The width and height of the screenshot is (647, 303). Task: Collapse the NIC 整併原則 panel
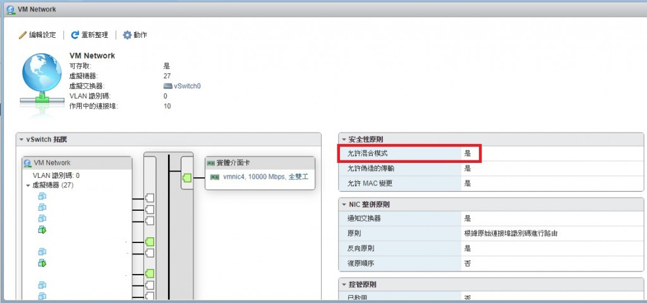click(x=344, y=205)
